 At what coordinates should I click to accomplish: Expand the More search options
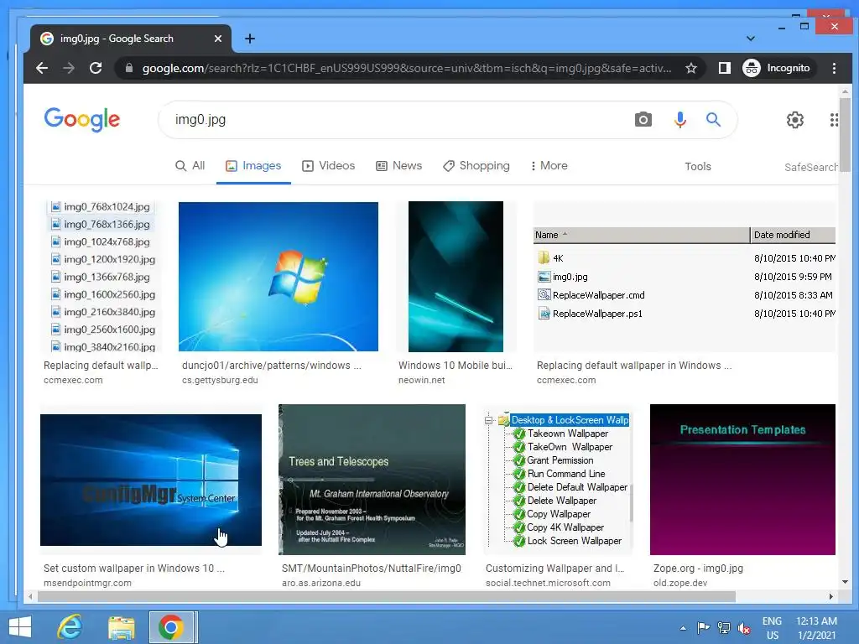pyautogui.click(x=549, y=166)
